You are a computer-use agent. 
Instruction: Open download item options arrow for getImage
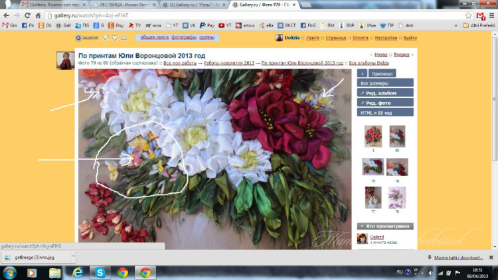point(73,256)
